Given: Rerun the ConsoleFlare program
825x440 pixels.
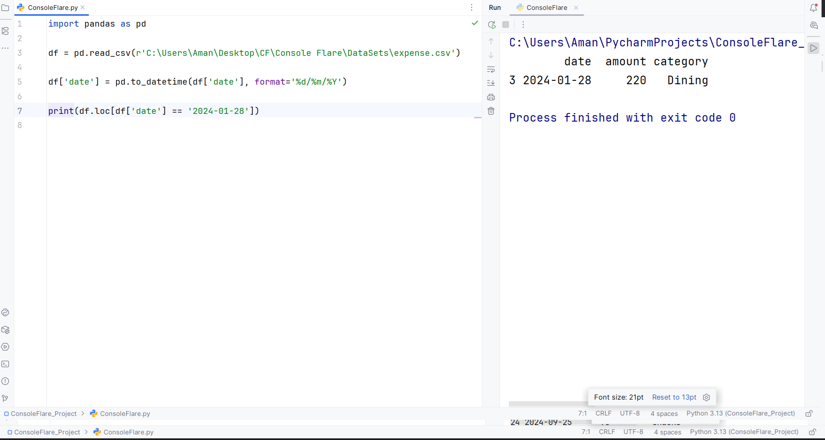Looking at the screenshot, I should point(492,24).
